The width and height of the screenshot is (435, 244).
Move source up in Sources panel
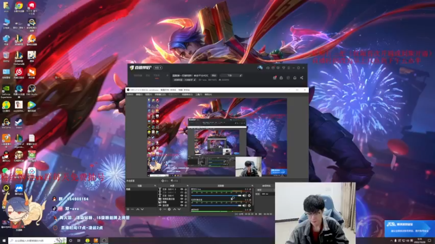click(175, 209)
